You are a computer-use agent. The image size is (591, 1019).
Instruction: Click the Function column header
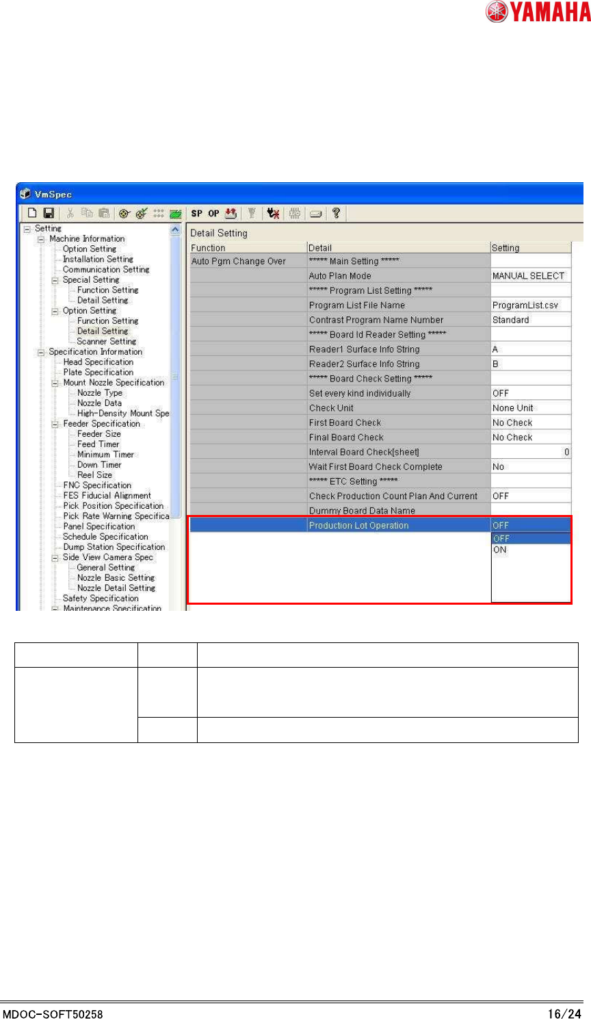(x=249, y=248)
